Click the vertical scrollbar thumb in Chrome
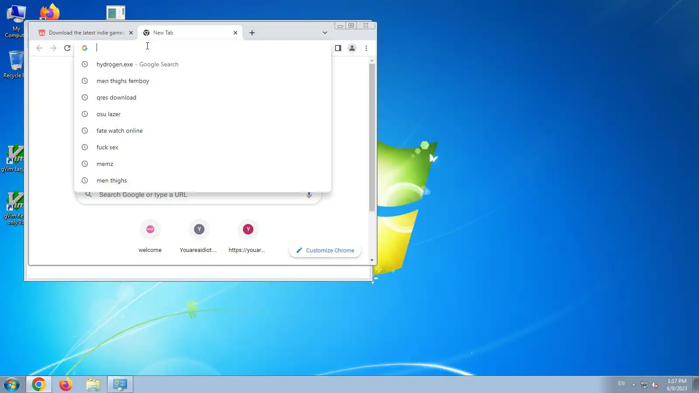The height and width of the screenshot is (393, 699). pyautogui.click(x=372, y=138)
